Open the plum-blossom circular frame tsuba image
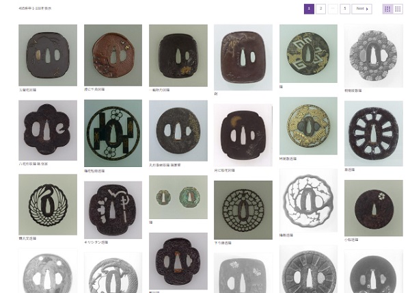The image size is (410, 293). 113,133
